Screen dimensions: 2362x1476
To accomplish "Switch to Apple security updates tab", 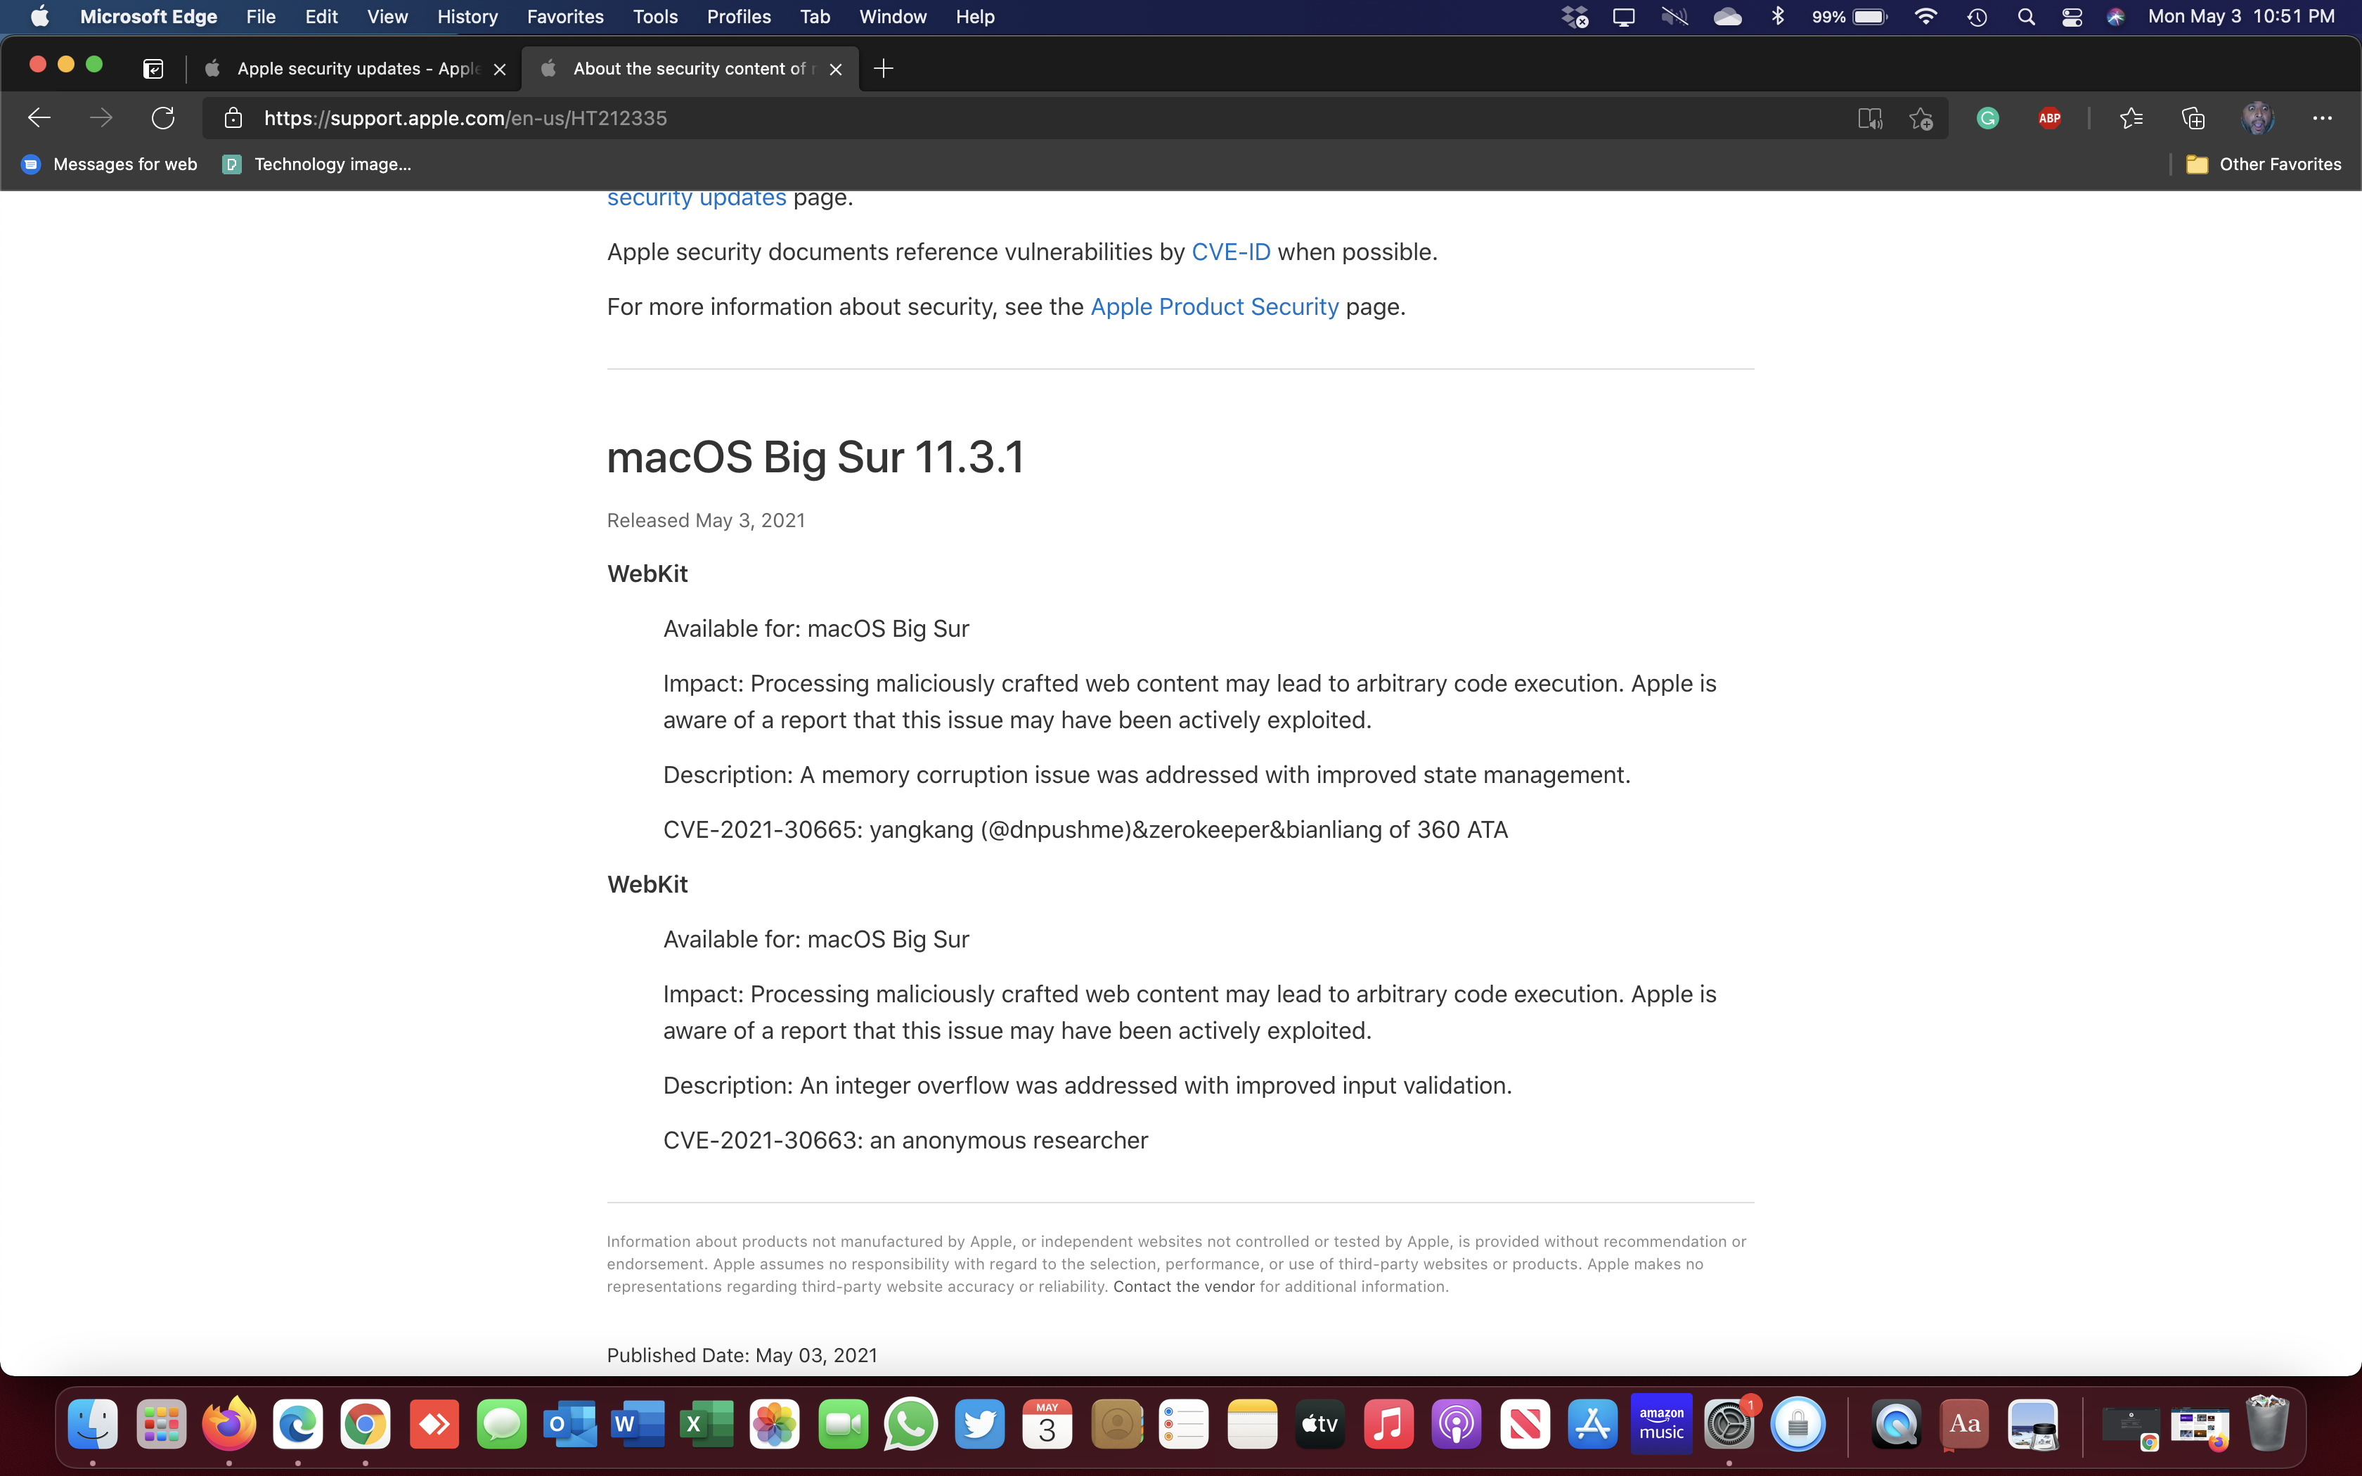I will [356, 68].
